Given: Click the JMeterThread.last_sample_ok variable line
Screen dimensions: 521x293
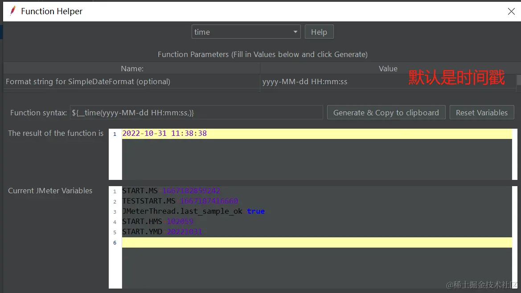Looking at the screenshot, I should click(193, 211).
